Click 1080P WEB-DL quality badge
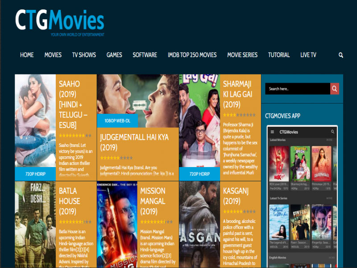 tap(117, 121)
